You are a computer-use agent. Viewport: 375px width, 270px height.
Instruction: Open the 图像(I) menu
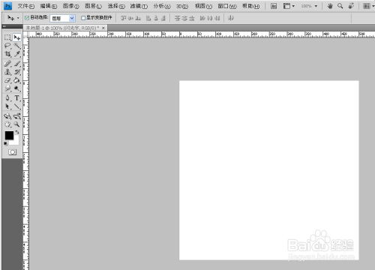(x=71, y=6)
